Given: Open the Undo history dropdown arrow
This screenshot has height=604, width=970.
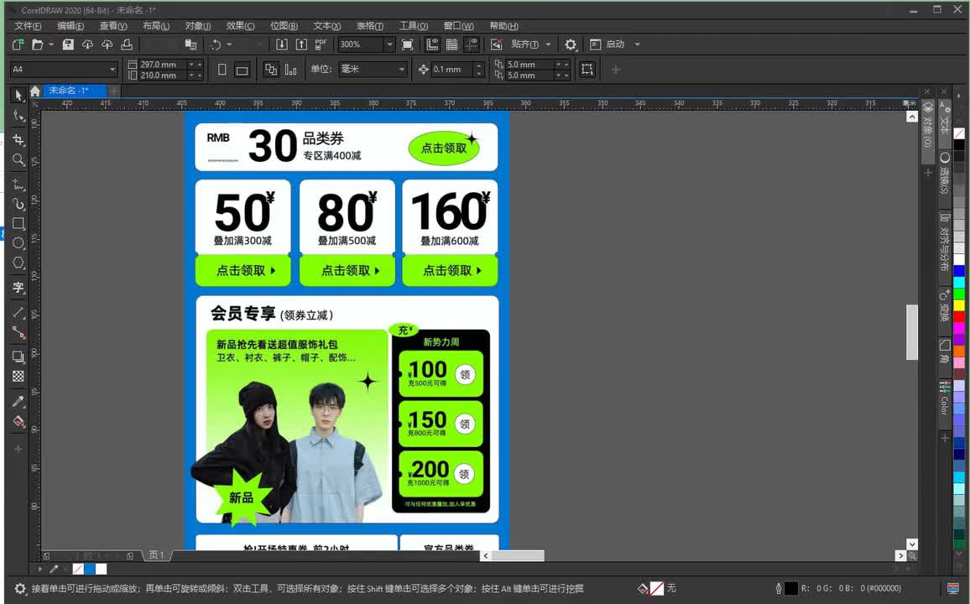Looking at the screenshot, I should pos(230,44).
